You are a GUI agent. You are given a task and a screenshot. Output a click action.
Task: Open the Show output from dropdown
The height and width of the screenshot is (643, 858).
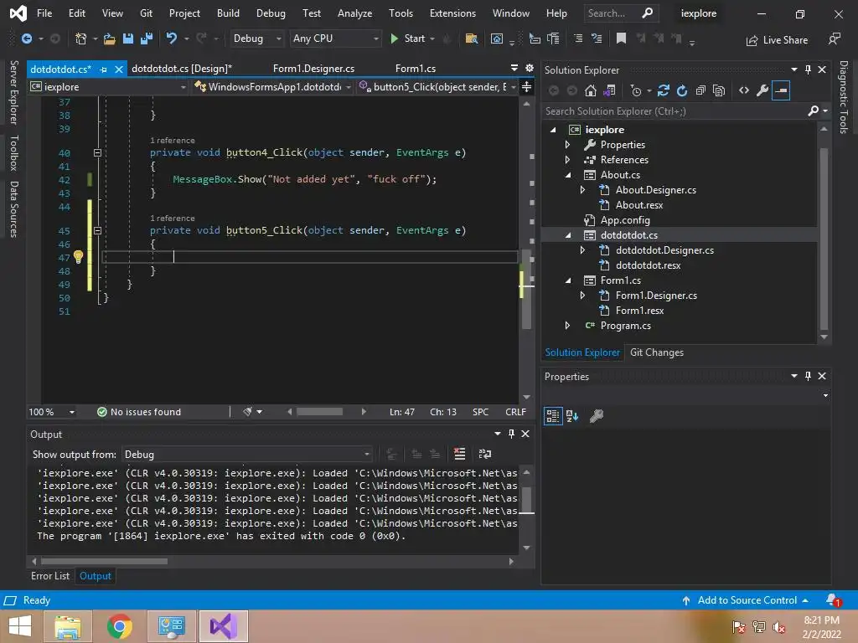(247, 455)
